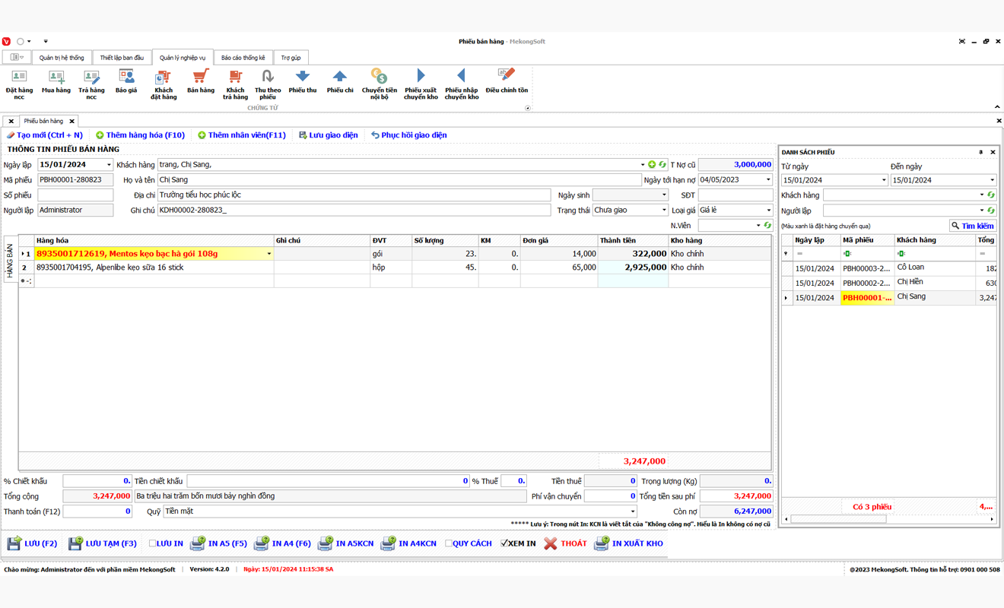Viewport: 1004px width, 608px height.
Task: Enable the LƯU IN checkbox
Action: tap(153, 543)
